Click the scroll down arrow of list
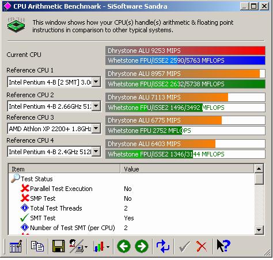The height and width of the screenshot is (260, 273). (x=259, y=230)
